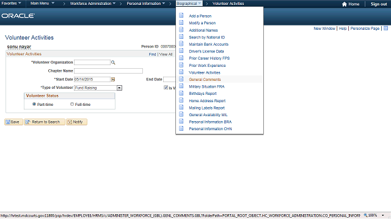Click the document icon beside Prior Work Experience

tap(181, 65)
